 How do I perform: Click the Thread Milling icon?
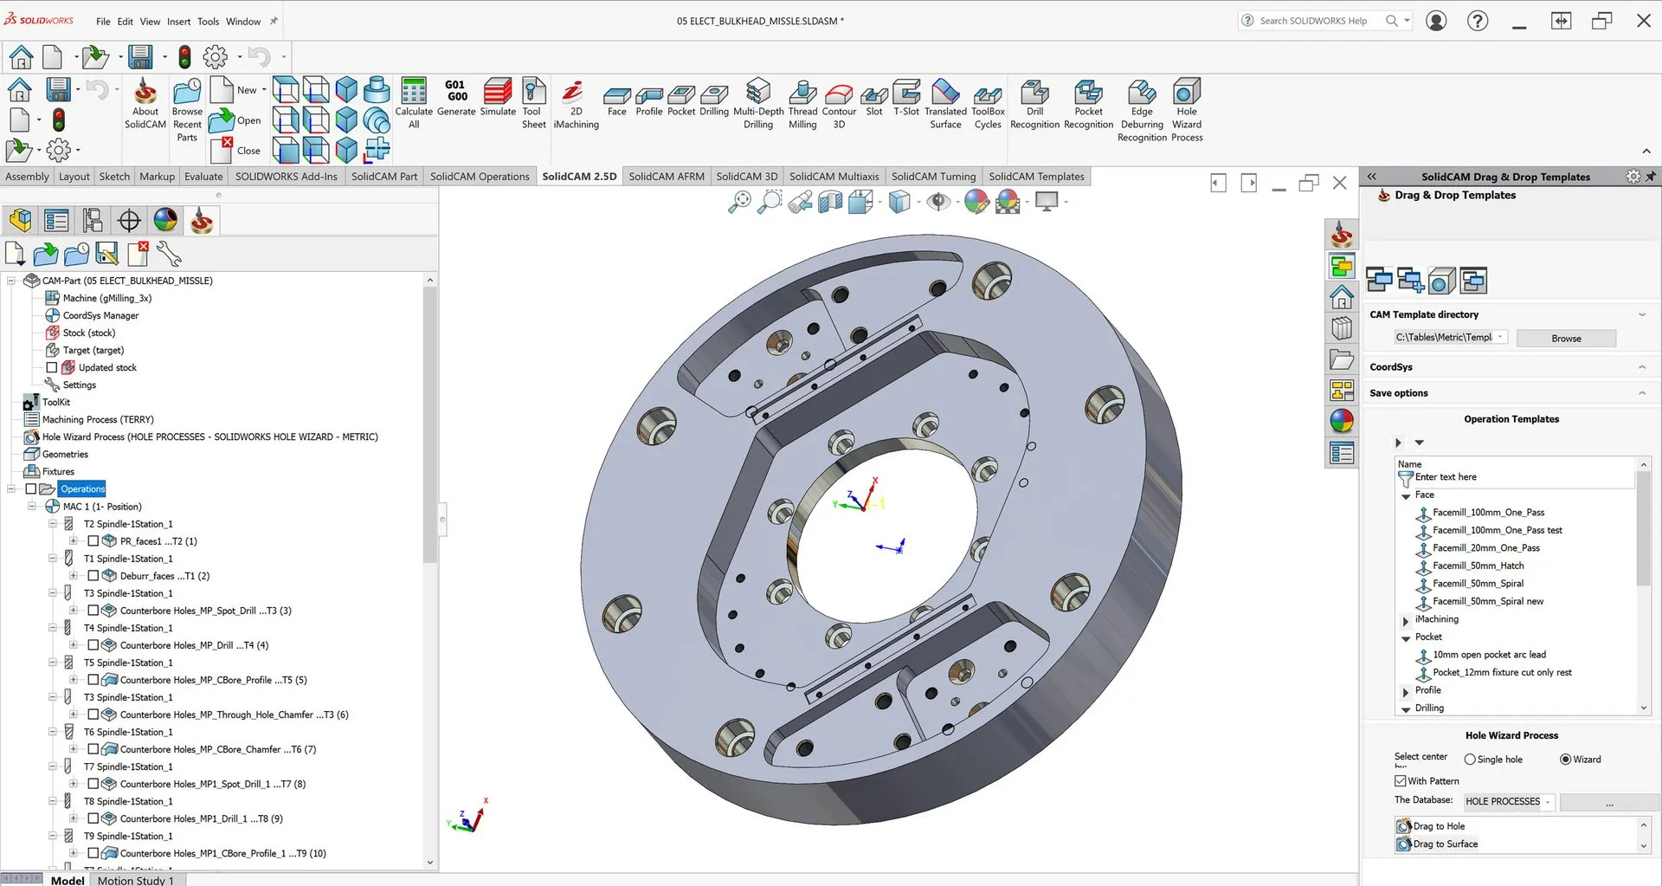(802, 93)
